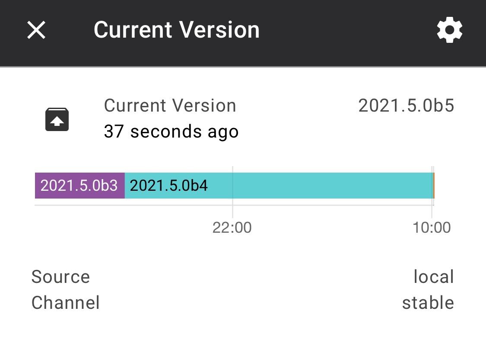
Task: Click the 2021.5.0b5 version text
Action: click(406, 105)
